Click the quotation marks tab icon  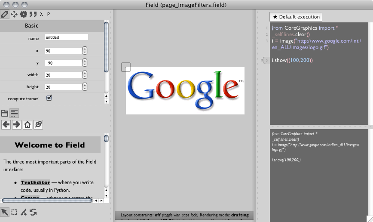33,14
